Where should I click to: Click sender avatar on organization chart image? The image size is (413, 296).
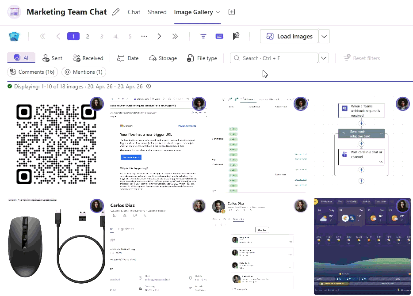(301, 206)
